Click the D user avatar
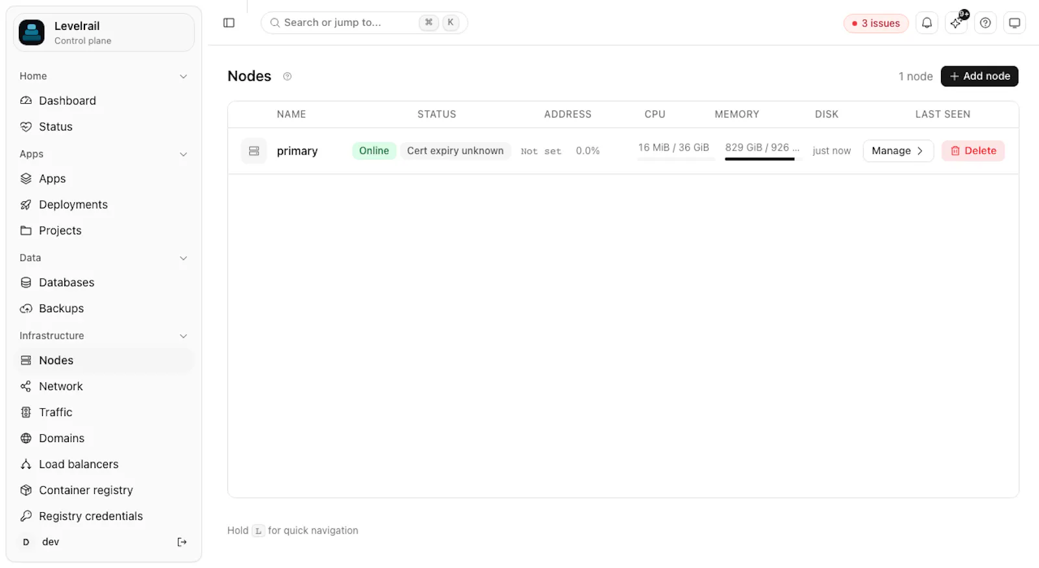Screen dimensions: 1039x568 [26, 542]
